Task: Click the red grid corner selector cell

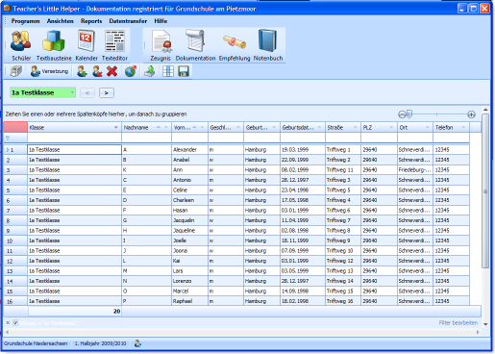Action: click(15, 127)
